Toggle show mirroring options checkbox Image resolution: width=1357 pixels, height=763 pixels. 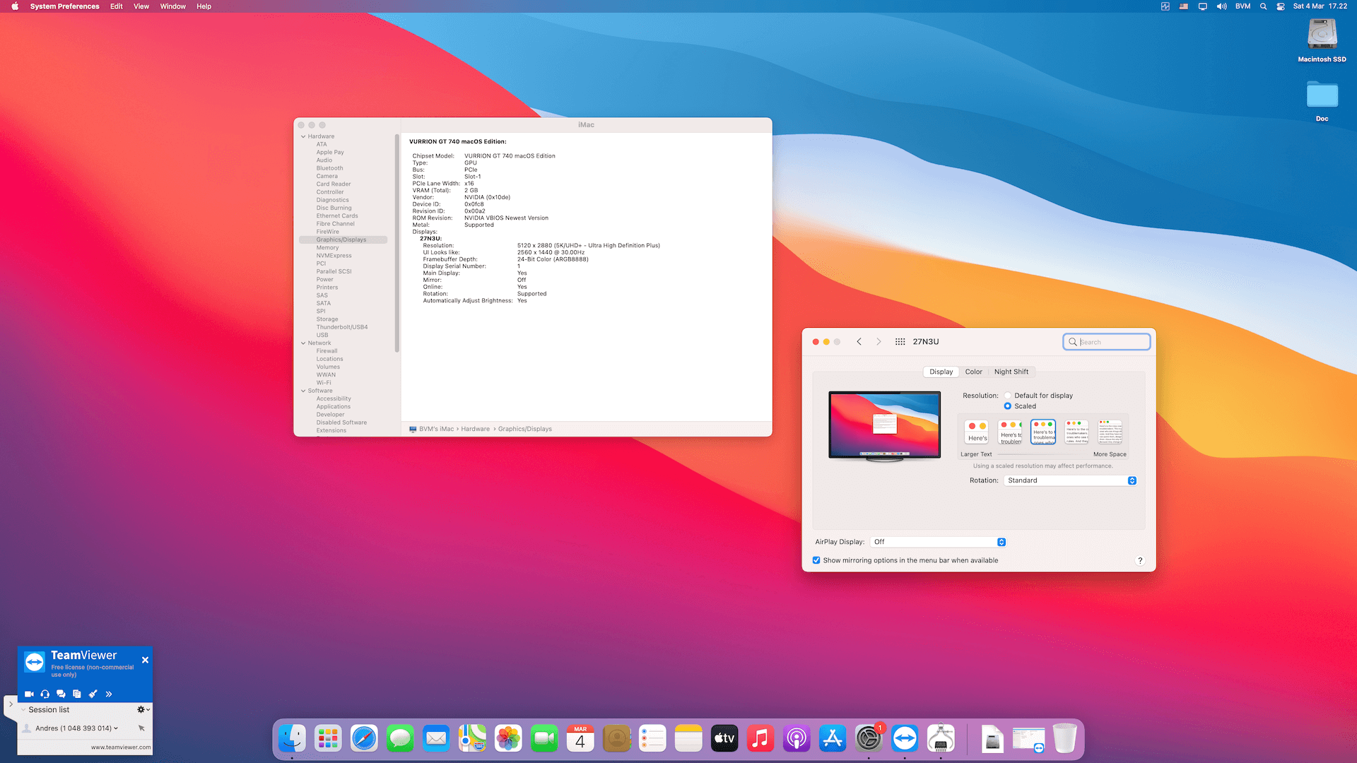point(816,560)
